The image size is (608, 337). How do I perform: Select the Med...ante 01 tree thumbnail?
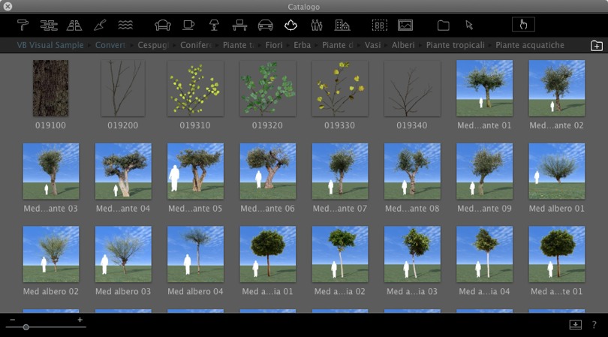(x=484, y=88)
